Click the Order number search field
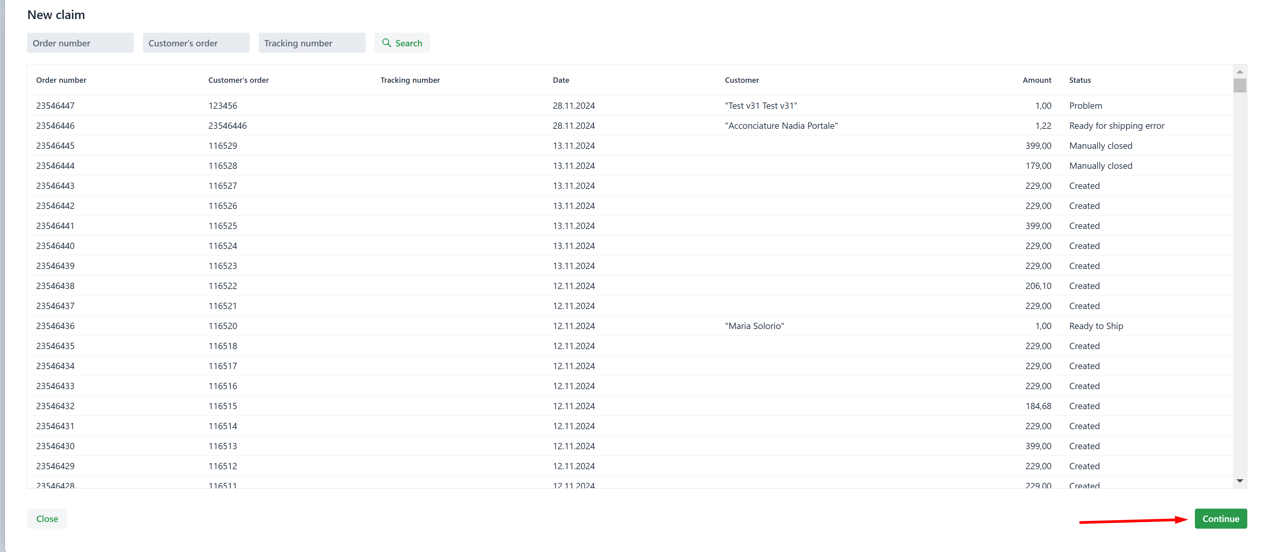 pyautogui.click(x=80, y=43)
